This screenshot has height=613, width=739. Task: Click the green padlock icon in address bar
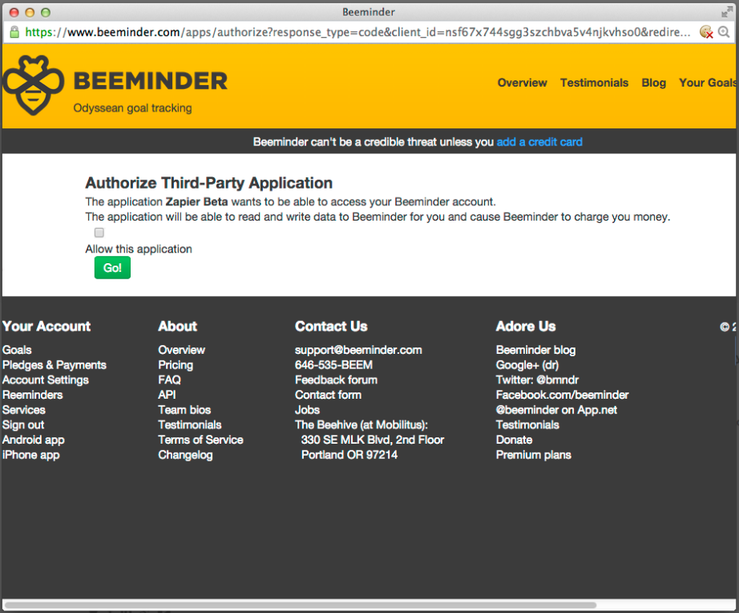14,32
